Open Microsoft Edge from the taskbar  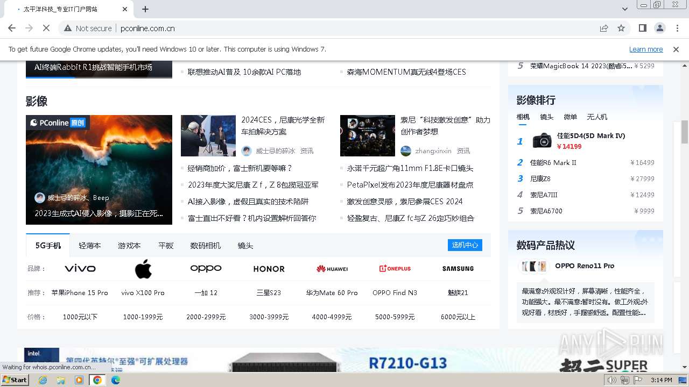[x=116, y=380]
